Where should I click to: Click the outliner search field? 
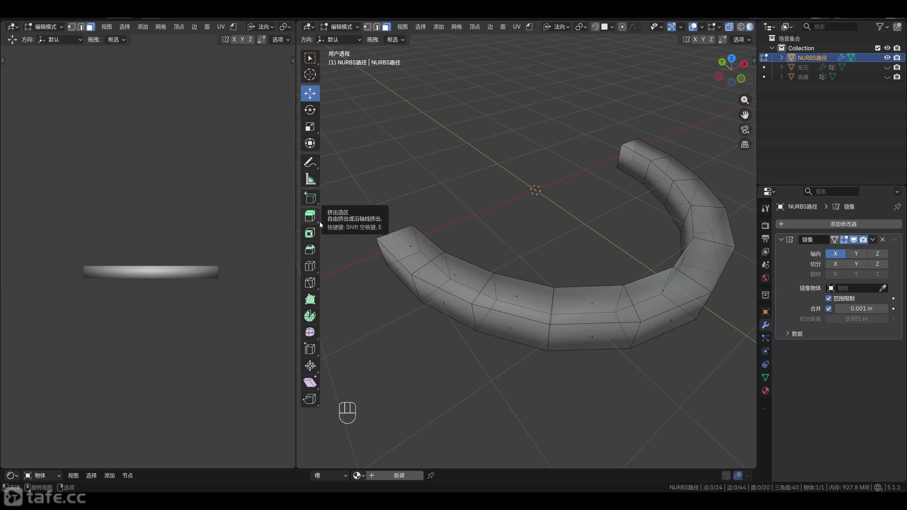tap(830, 27)
